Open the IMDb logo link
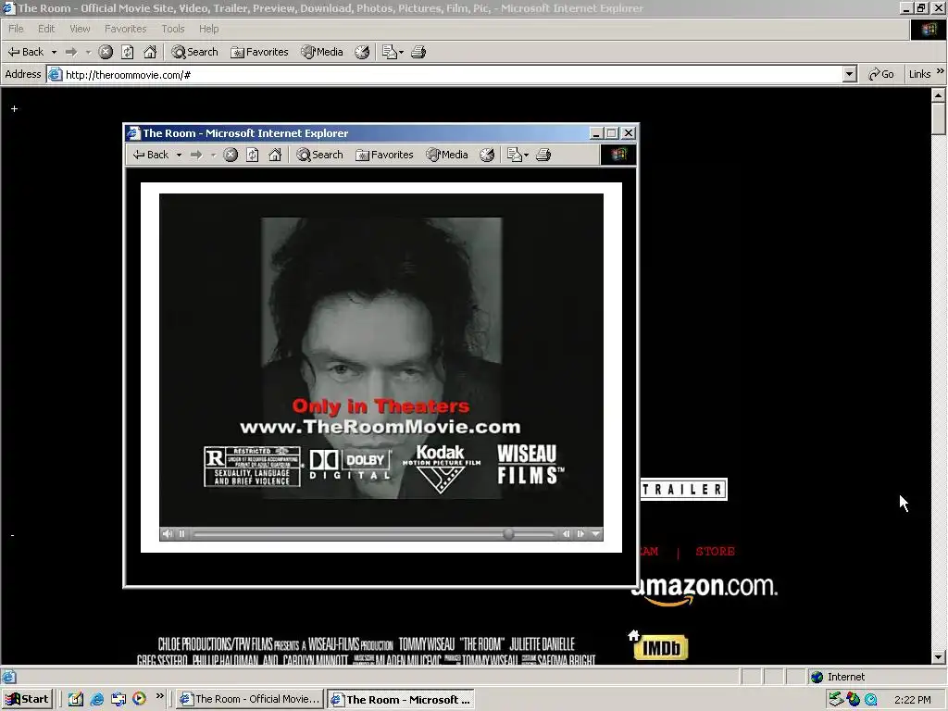 click(661, 648)
